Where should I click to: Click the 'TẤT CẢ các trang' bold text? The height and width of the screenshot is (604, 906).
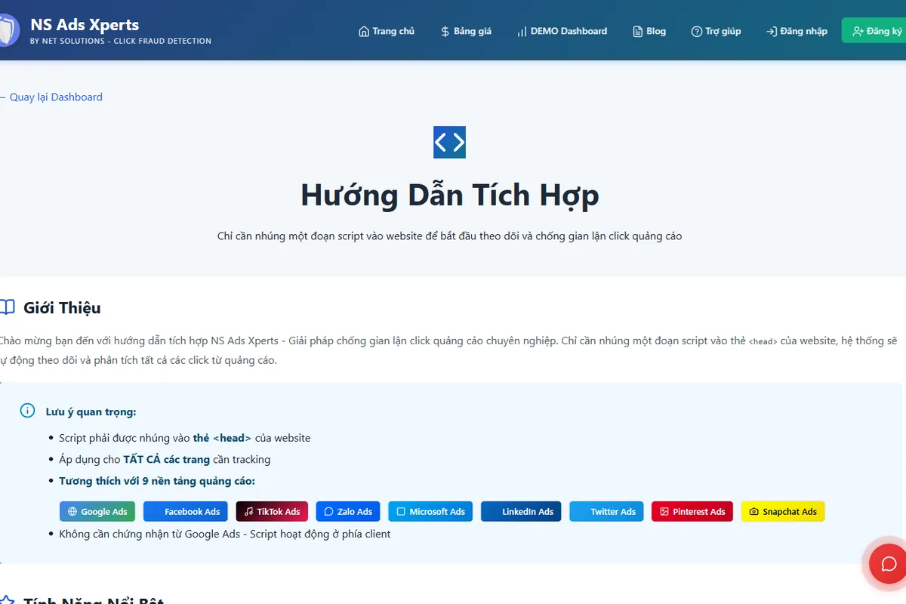[167, 459]
